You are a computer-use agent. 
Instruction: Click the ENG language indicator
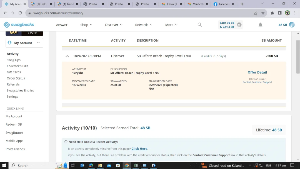tap(268, 166)
